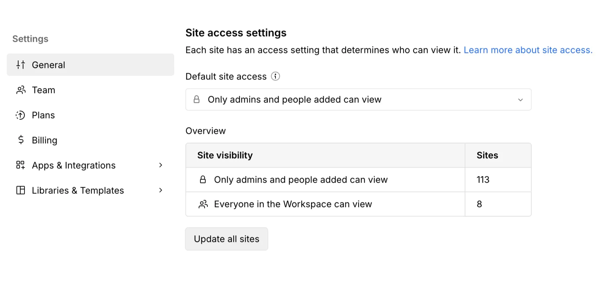
Task: Go to the Billing settings label
Action: click(x=44, y=140)
